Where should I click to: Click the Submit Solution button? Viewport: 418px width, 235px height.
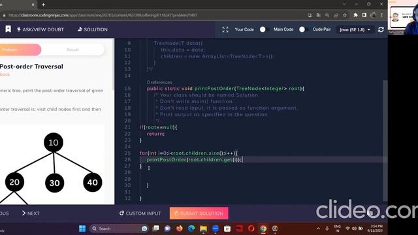click(x=199, y=213)
